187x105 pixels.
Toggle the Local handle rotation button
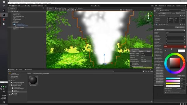(x=40, y=6)
